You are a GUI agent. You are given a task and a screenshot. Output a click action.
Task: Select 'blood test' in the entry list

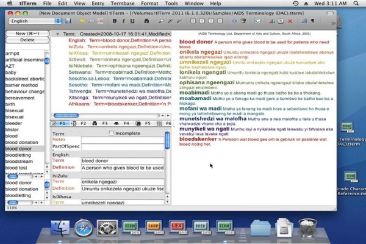(16, 168)
